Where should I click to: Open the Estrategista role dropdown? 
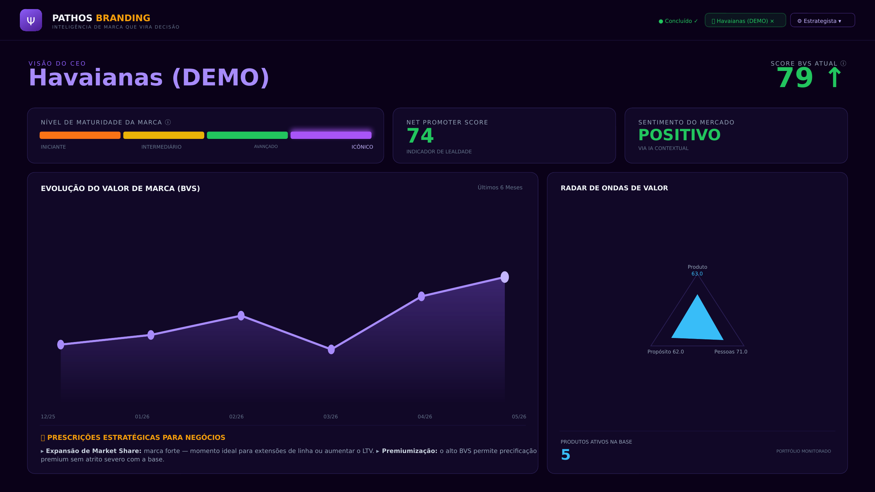point(823,21)
